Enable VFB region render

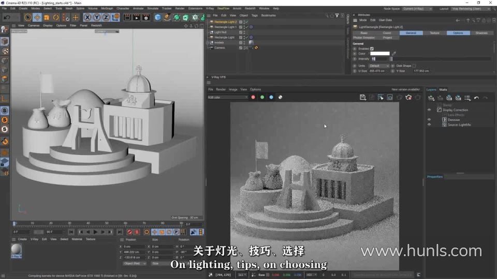390,98
